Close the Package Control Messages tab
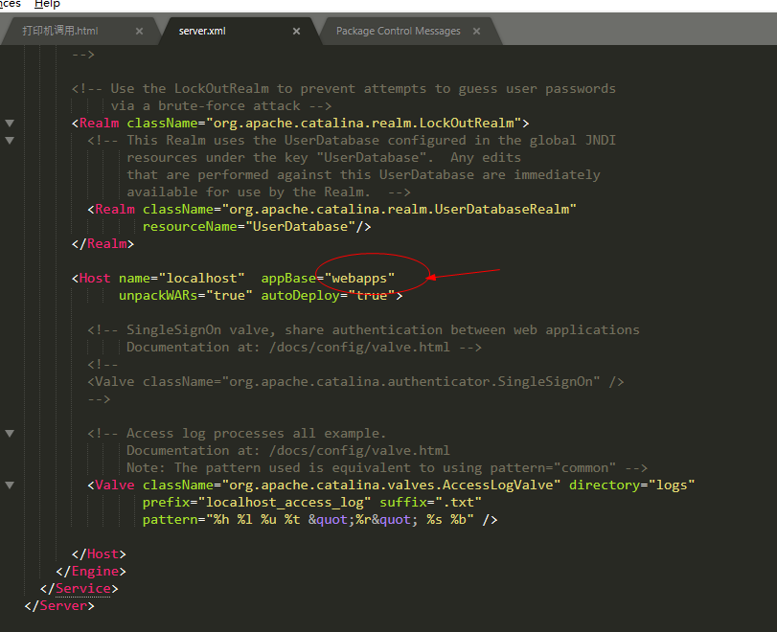The image size is (777, 632). (476, 32)
